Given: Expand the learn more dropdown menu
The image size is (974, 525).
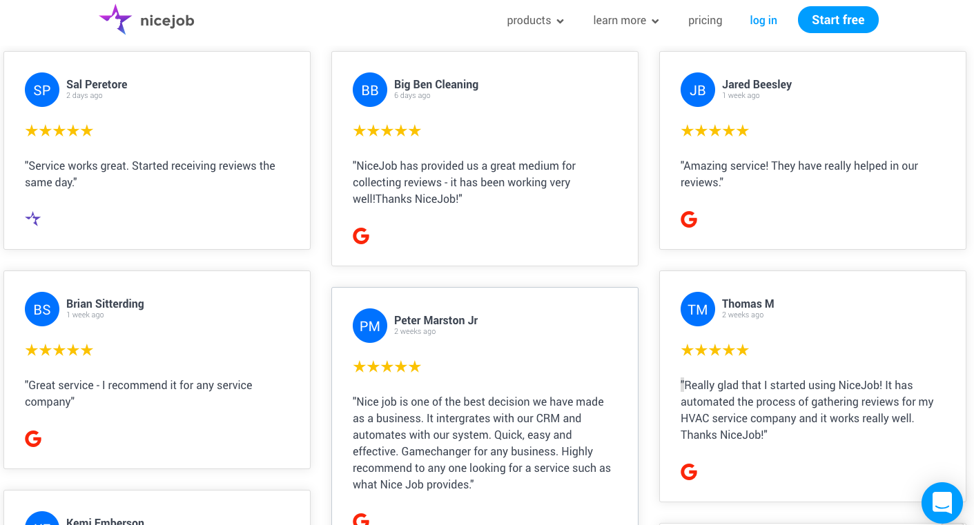Looking at the screenshot, I should tap(625, 21).
